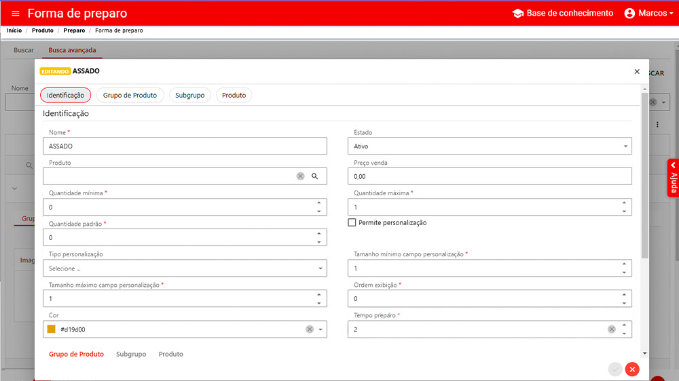Close the ASSADO editing dialog

(x=637, y=71)
